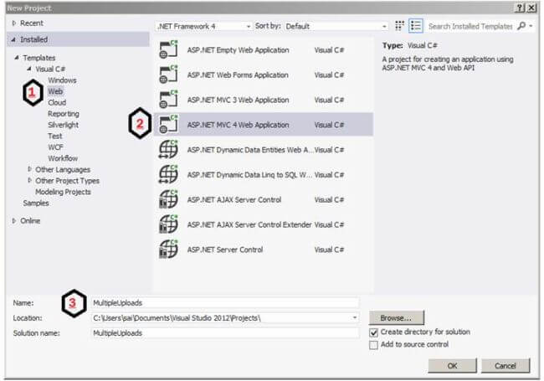Expand the Online section

click(x=14, y=221)
